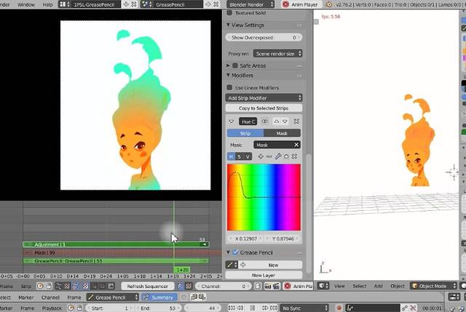Delete the selected curve point

coord(294,156)
